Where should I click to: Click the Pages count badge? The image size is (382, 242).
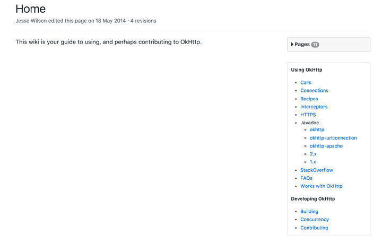click(x=315, y=45)
